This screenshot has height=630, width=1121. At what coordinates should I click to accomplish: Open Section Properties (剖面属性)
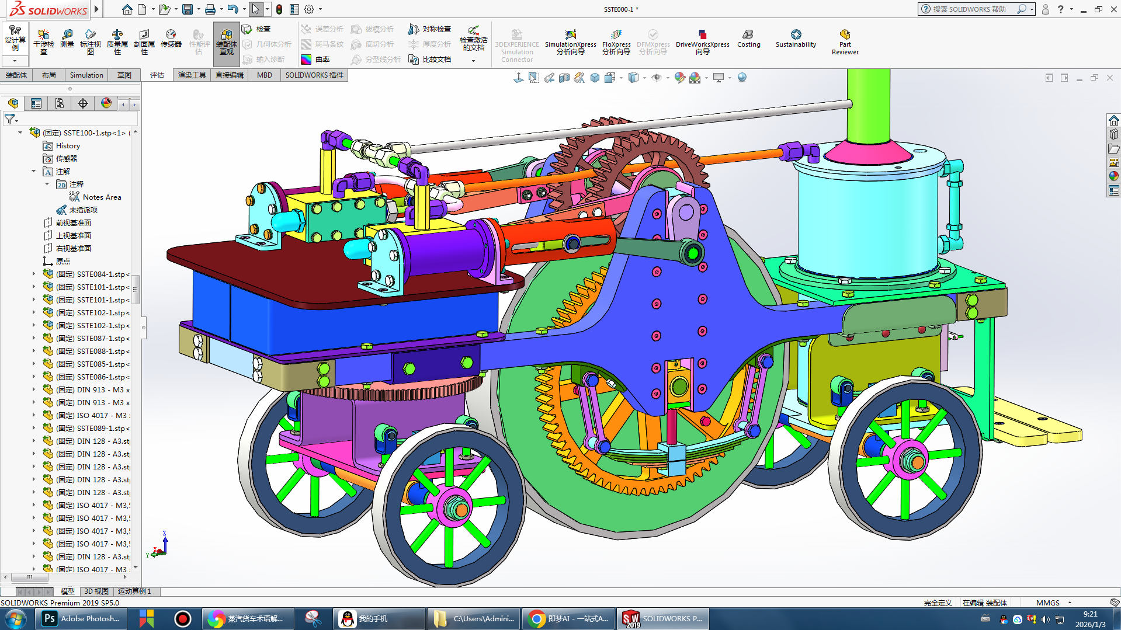click(144, 41)
